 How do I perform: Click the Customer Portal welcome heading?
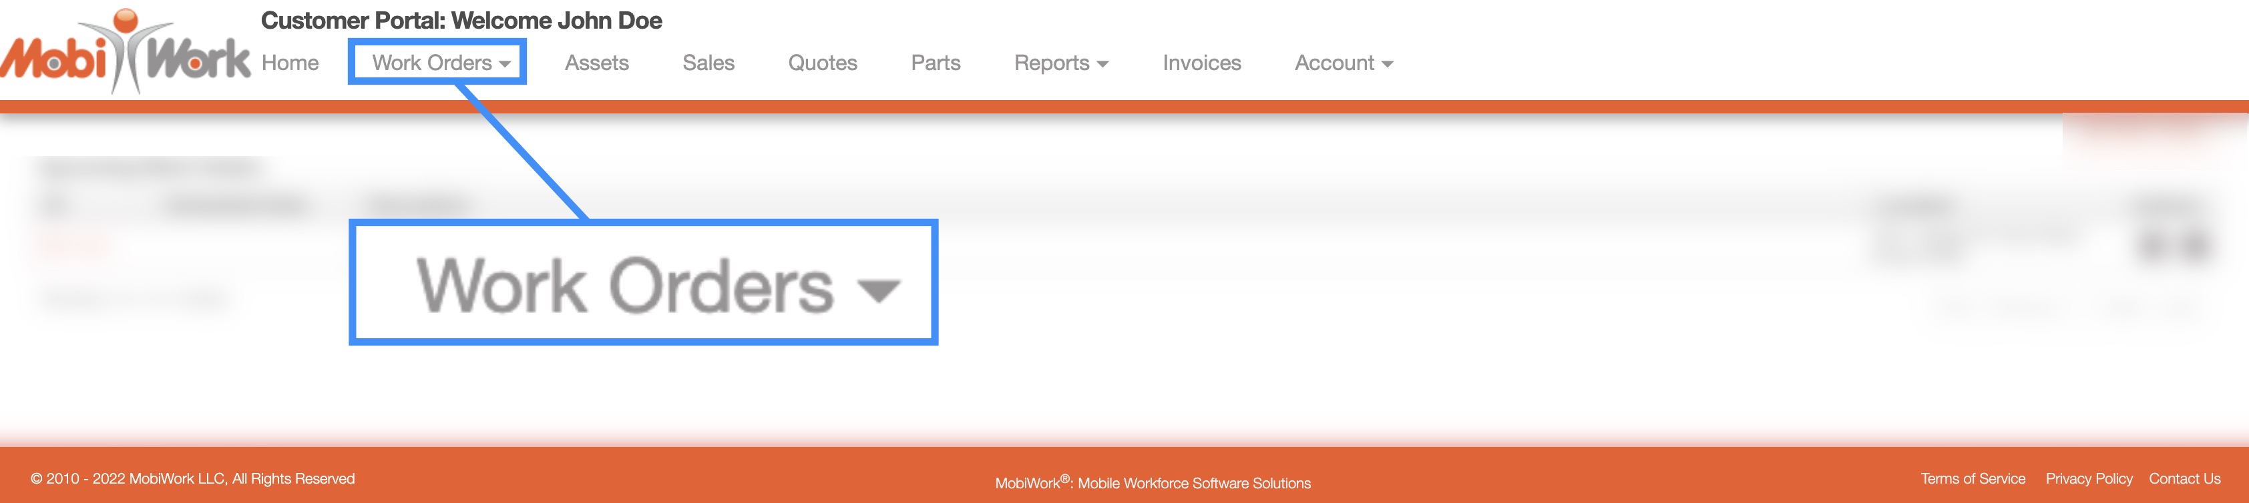tap(461, 20)
